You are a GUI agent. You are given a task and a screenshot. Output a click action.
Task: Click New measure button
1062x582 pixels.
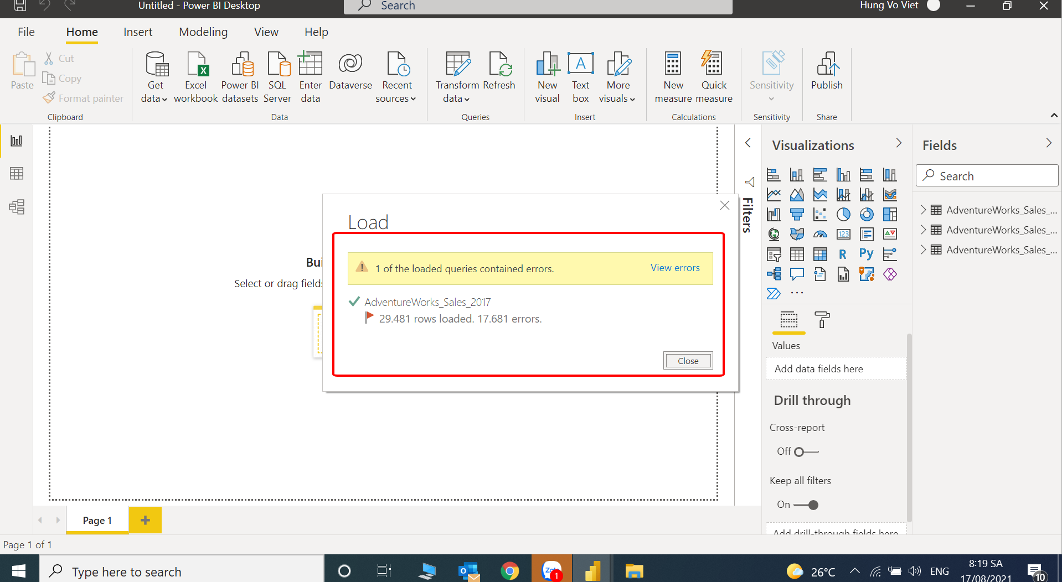tap(673, 77)
